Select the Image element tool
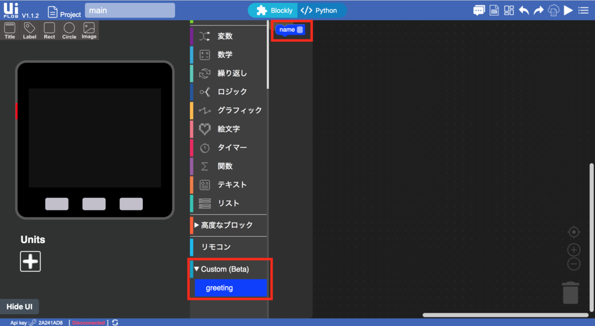The height and width of the screenshot is (326, 595). (89, 31)
